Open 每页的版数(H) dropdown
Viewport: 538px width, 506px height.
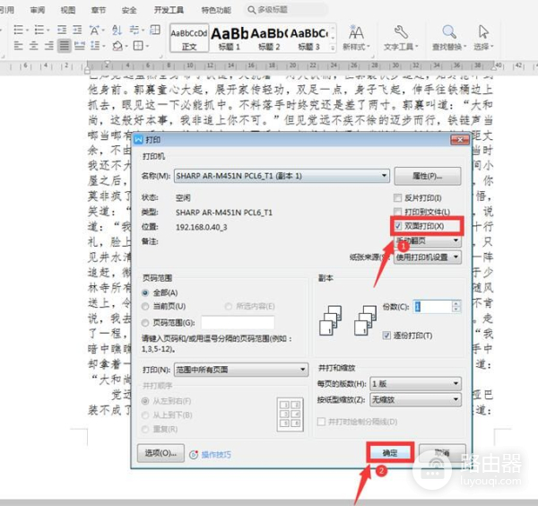(x=415, y=383)
